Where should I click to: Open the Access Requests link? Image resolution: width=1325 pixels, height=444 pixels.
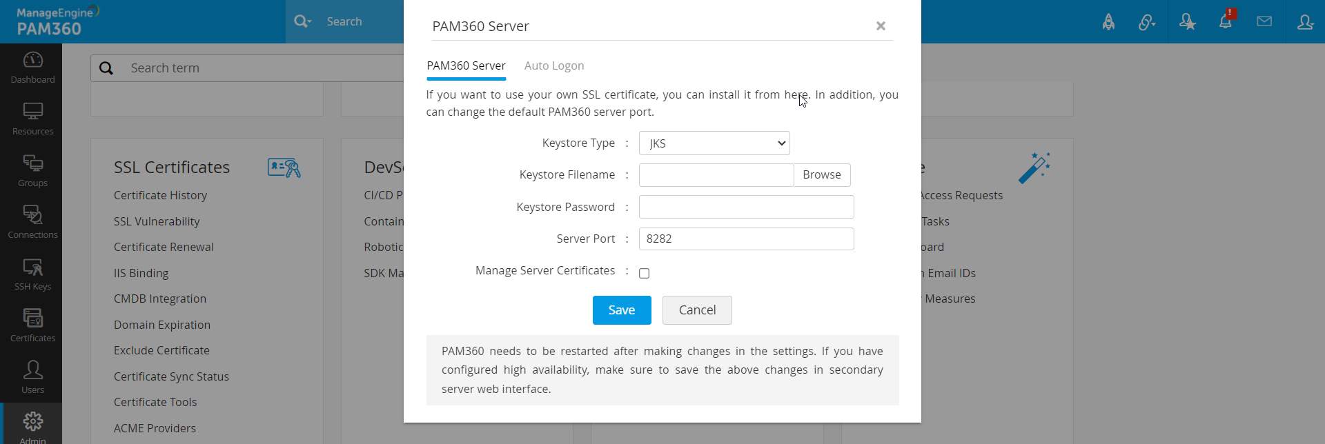pos(962,196)
